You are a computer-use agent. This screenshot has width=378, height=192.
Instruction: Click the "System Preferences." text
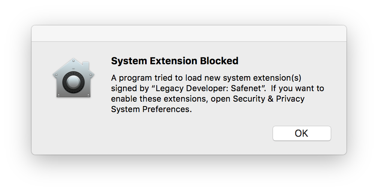tap(151, 109)
